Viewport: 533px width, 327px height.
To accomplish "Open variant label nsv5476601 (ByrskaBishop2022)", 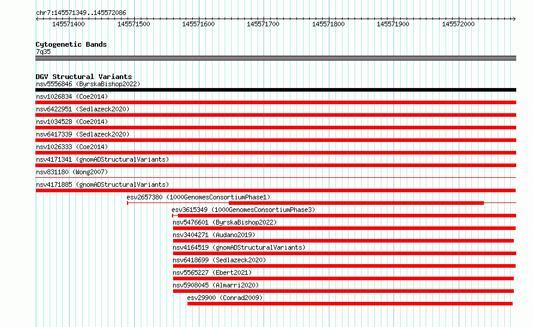I will [225, 222].
